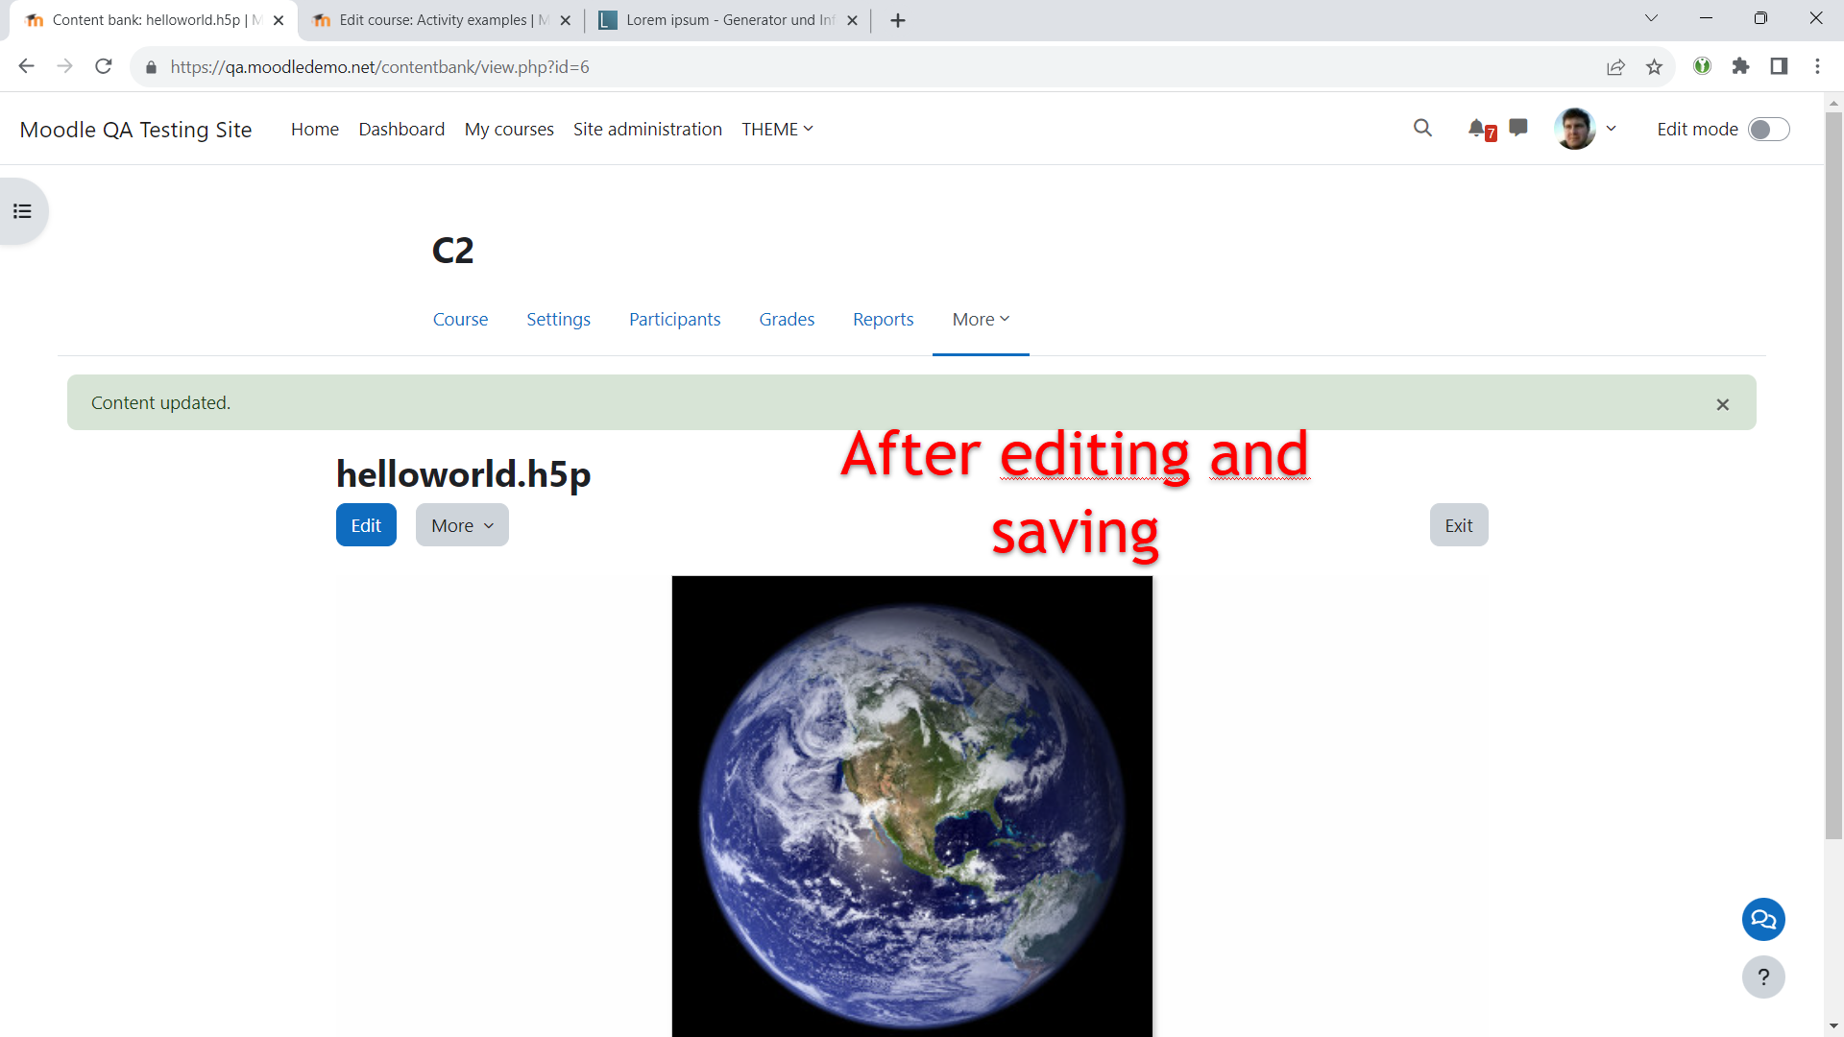Viewport: 1844px width, 1037px height.
Task: Click the Earth image in H5P content
Action: pyautogui.click(x=911, y=806)
